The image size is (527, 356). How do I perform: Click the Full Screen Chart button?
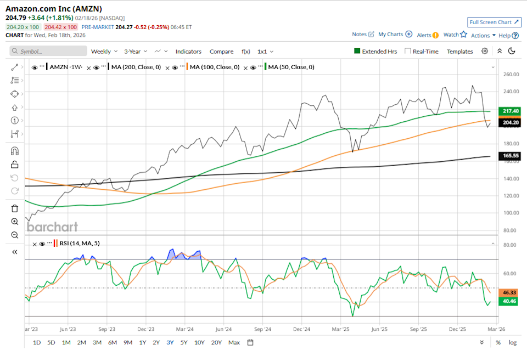(x=494, y=22)
